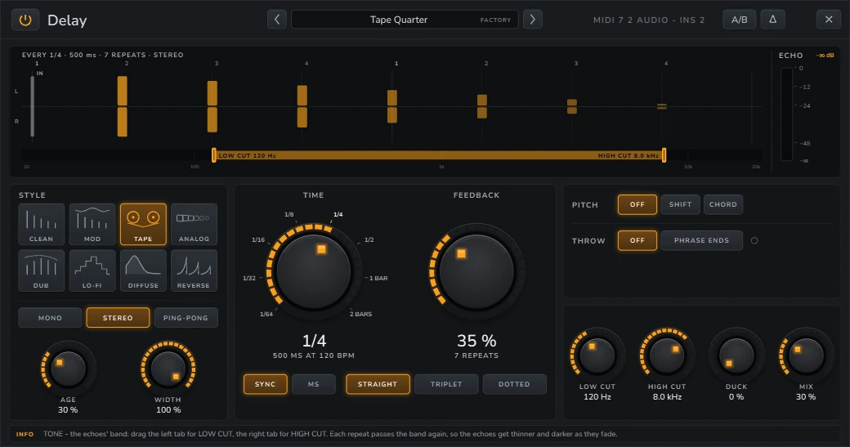Click the Age 30 % value
This screenshot has width=850, height=447.
pyautogui.click(x=68, y=409)
